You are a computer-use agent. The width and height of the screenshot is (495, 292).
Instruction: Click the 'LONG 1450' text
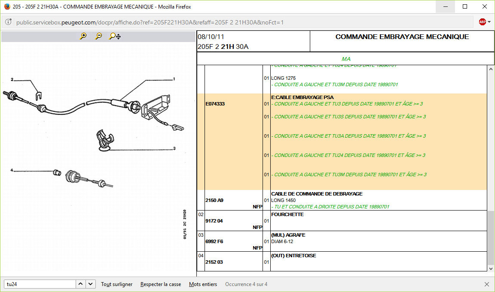(x=284, y=200)
